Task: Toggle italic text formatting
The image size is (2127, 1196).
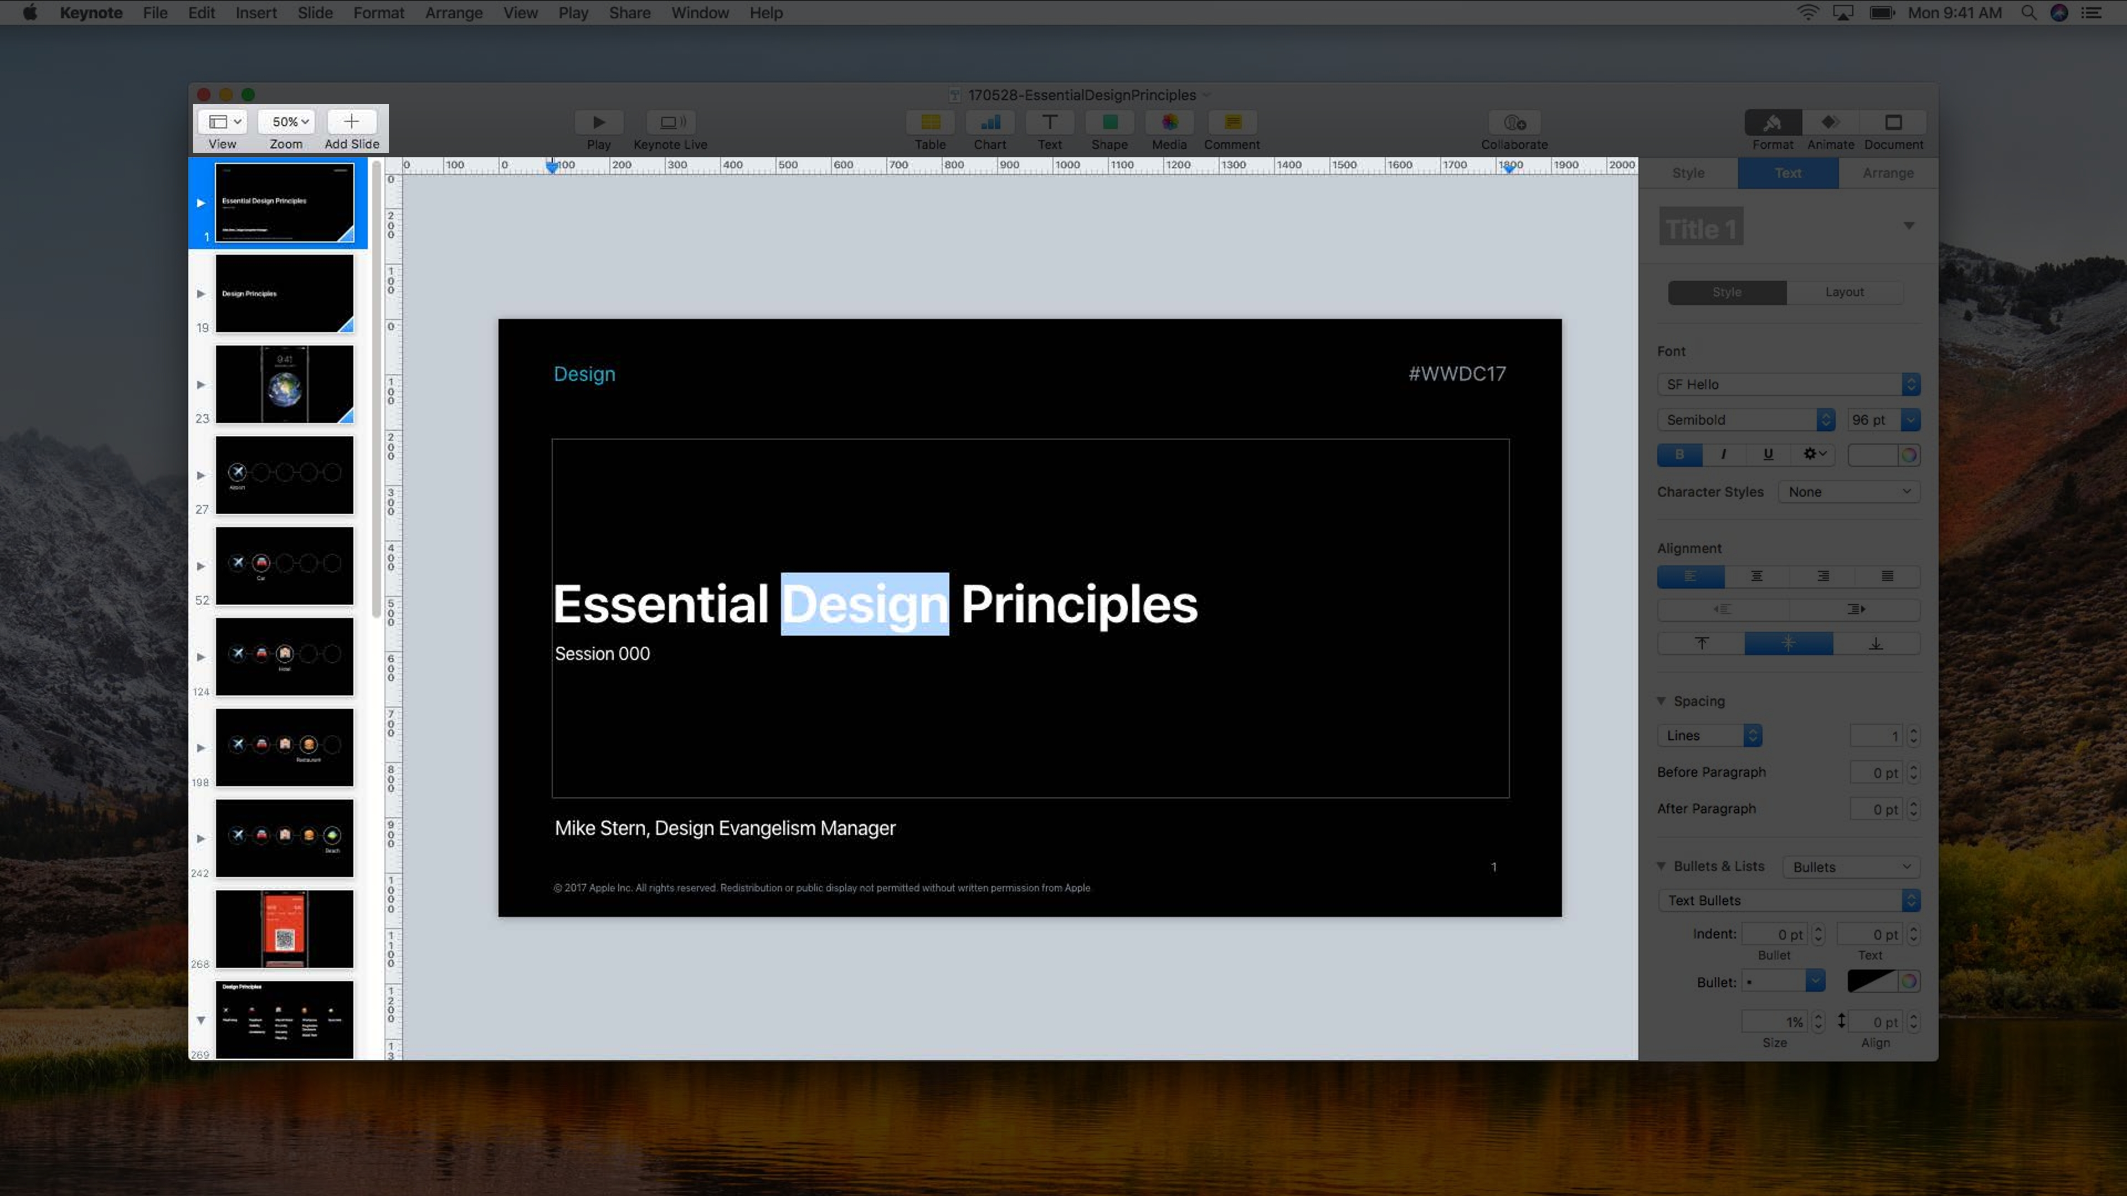Action: (1723, 454)
